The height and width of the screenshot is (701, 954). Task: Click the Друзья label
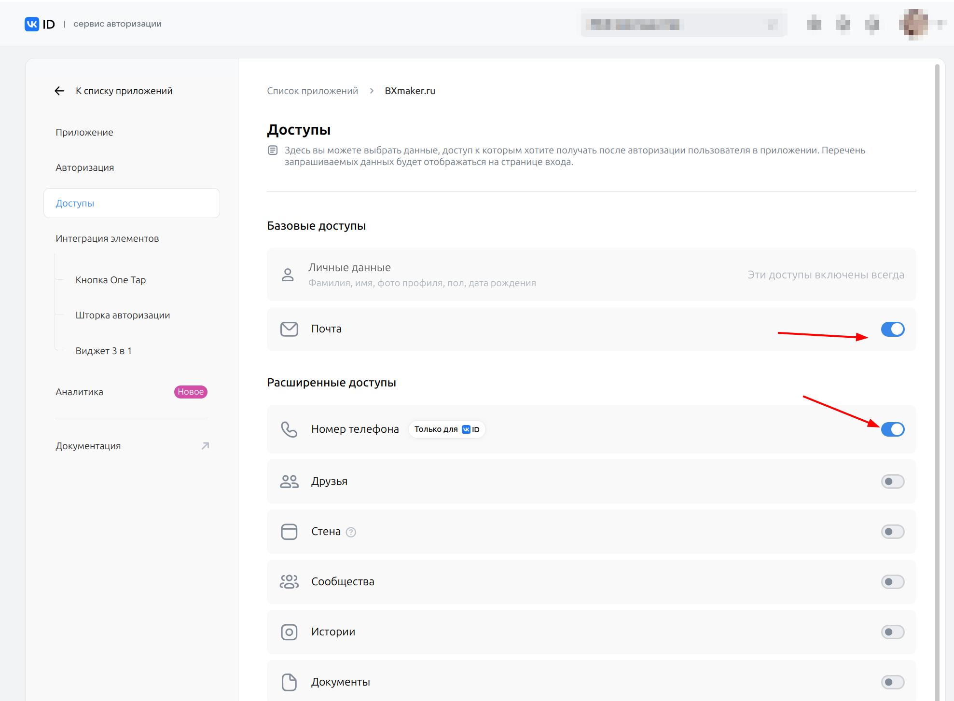329,481
